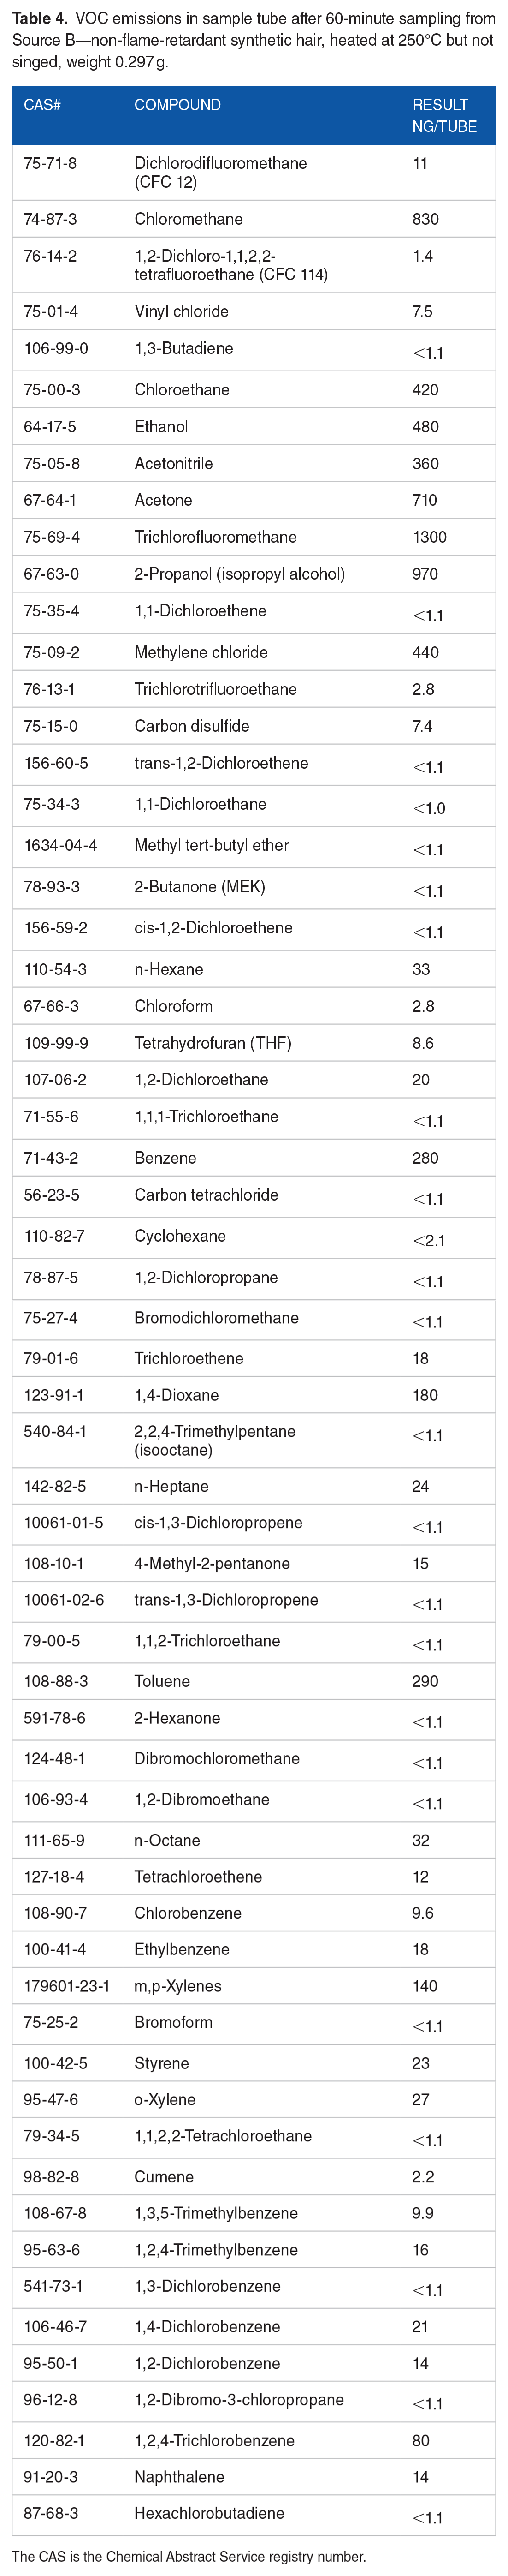508x2576 pixels.
Task: Select the 1,4-Dioxane result value 180
Action: click(425, 1395)
